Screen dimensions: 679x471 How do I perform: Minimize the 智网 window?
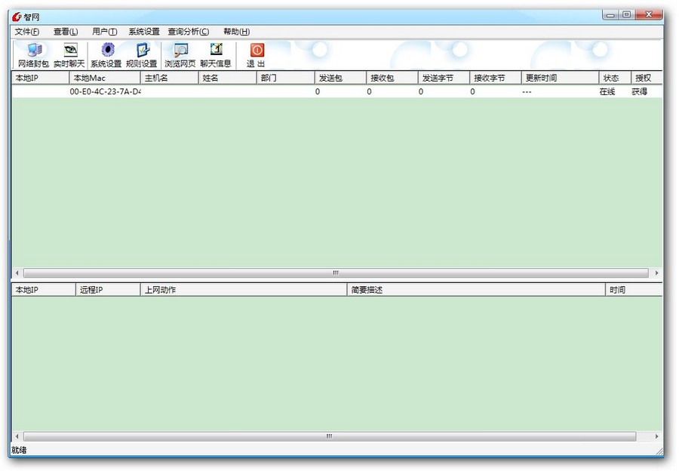click(x=610, y=15)
